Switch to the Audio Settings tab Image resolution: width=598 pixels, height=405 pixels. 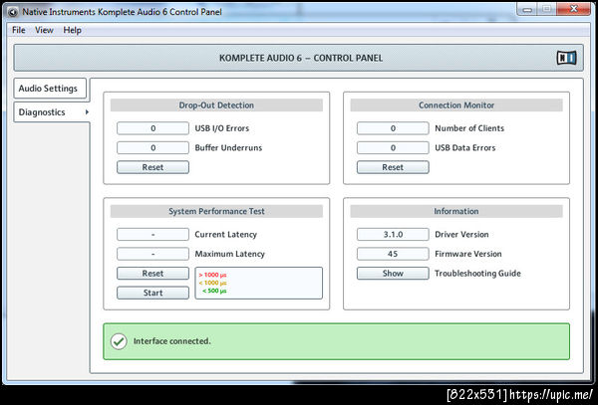pos(50,89)
